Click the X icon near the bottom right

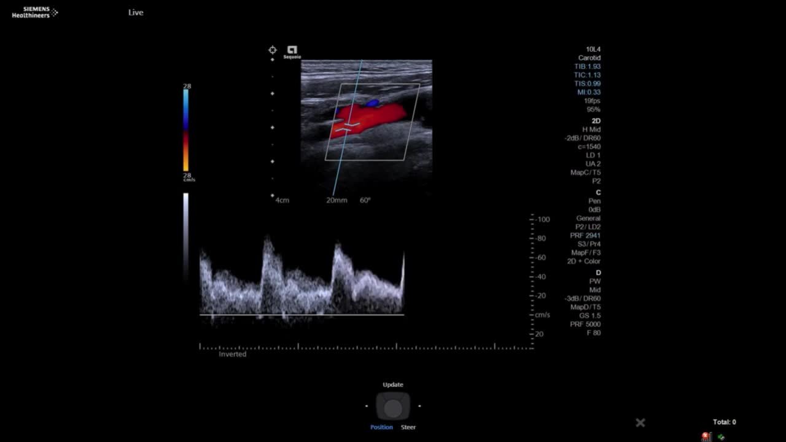tap(640, 422)
